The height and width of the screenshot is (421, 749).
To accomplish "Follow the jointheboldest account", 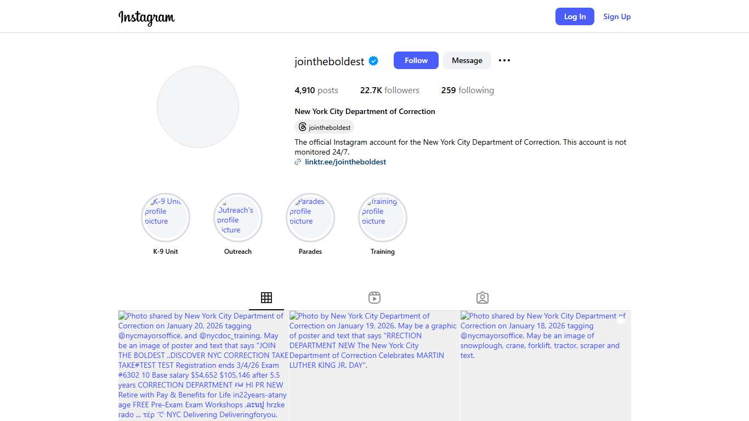I will pos(416,60).
